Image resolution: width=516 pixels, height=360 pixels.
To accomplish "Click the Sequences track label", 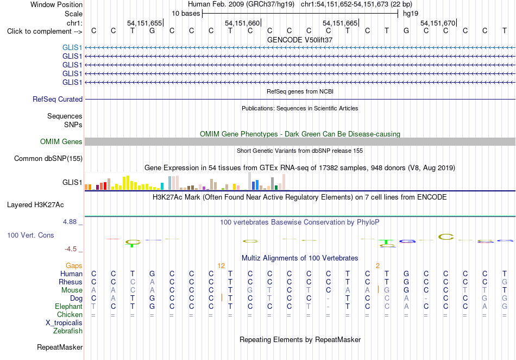I will [x=65, y=116].
